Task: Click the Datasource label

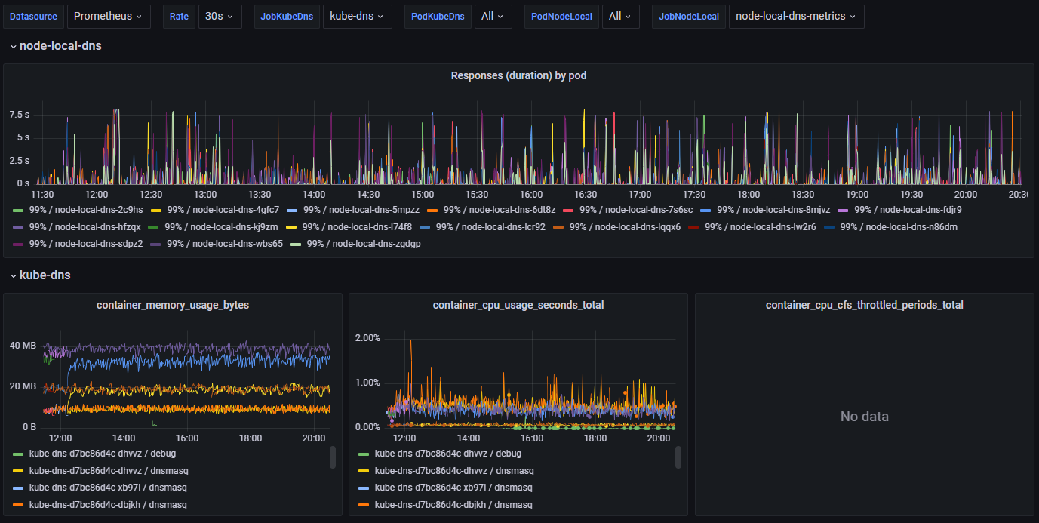Action: click(x=33, y=16)
